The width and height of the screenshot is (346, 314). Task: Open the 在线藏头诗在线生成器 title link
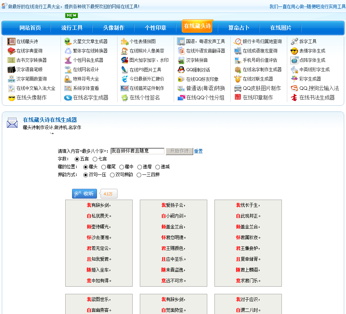(x=50, y=120)
